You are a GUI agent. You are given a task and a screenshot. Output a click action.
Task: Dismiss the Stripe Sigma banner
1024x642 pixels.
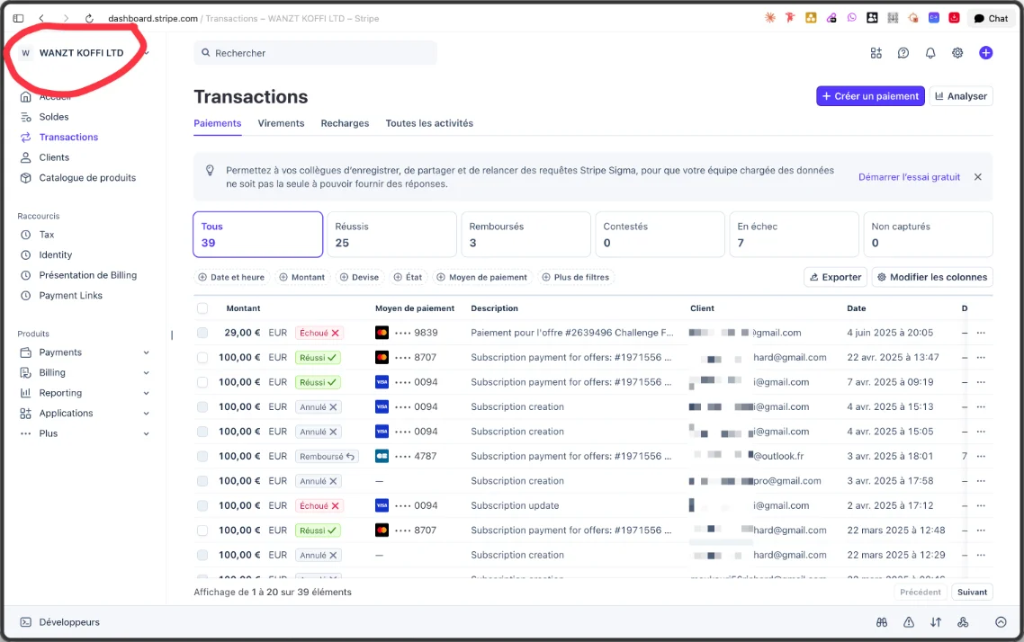977,177
